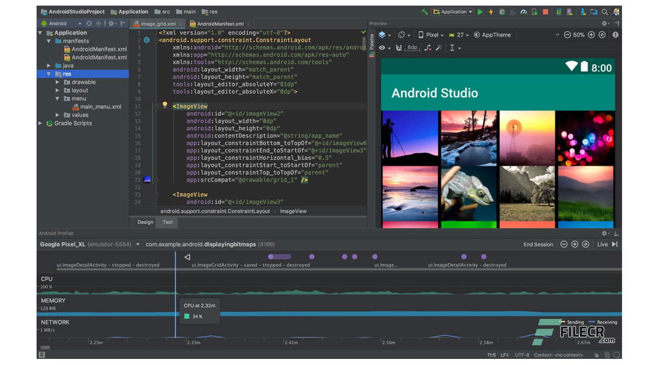
Task: Open the Debug app icon
Action: pyautogui.click(x=503, y=11)
